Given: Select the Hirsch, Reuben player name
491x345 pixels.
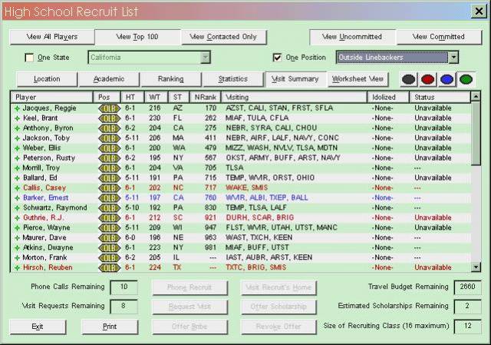Looking at the screenshot, I should (48, 267).
